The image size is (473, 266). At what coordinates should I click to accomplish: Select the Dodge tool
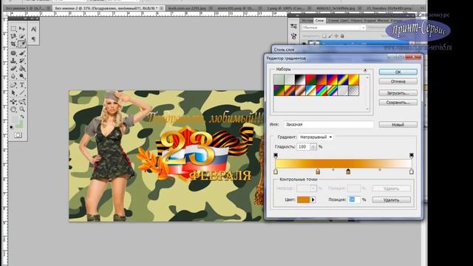point(21,76)
